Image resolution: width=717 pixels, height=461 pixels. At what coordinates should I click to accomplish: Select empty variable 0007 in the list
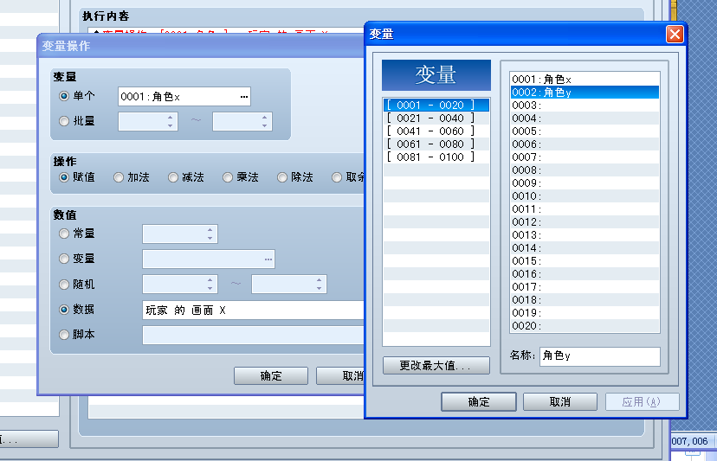[585, 157]
